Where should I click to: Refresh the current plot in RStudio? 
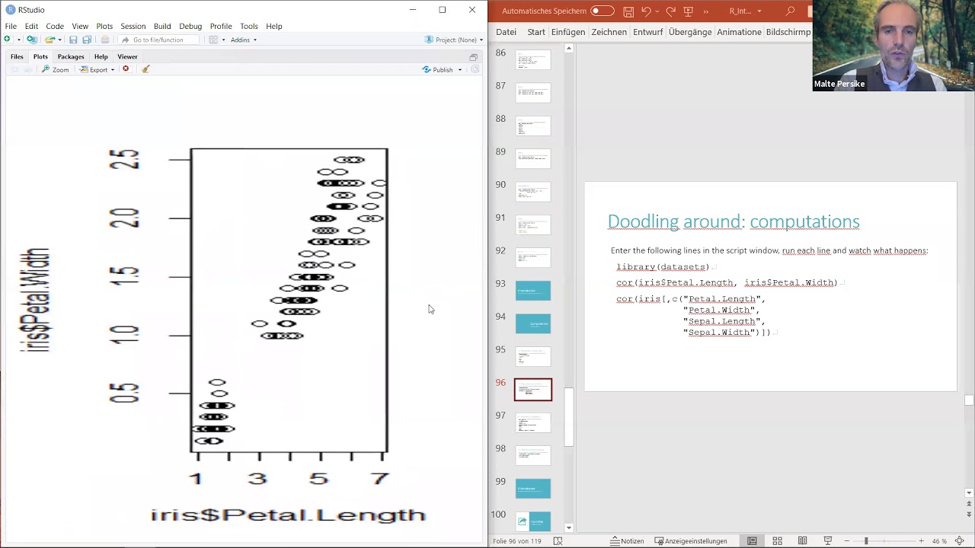pos(475,69)
